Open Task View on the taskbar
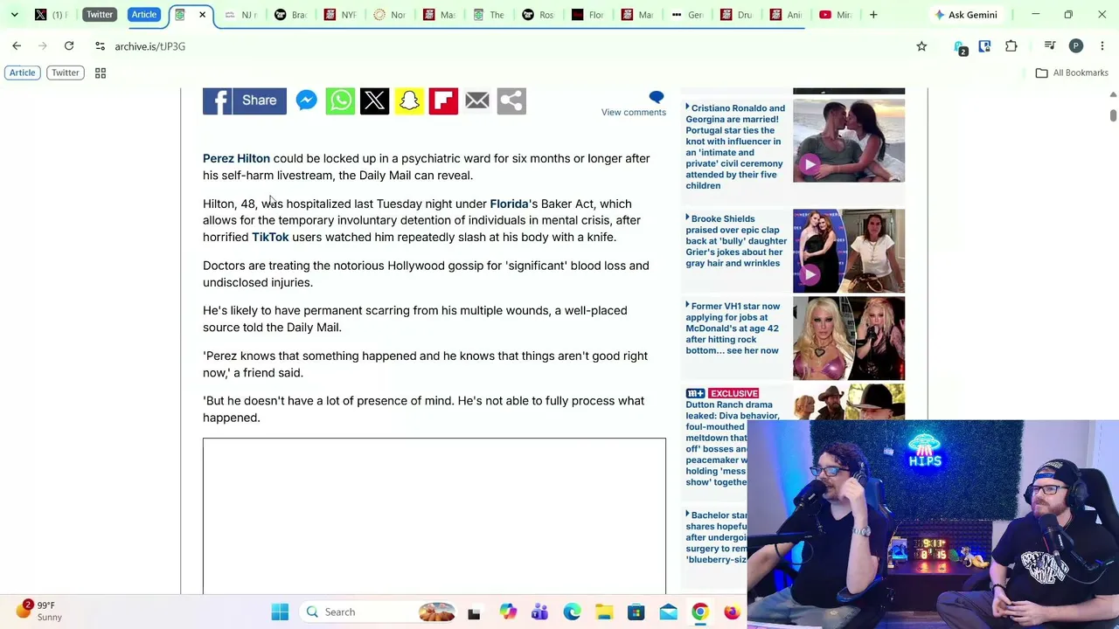 [x=474, y=612]
